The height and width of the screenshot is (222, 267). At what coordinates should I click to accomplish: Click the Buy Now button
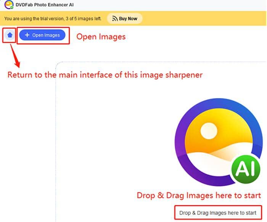(125, 19)
